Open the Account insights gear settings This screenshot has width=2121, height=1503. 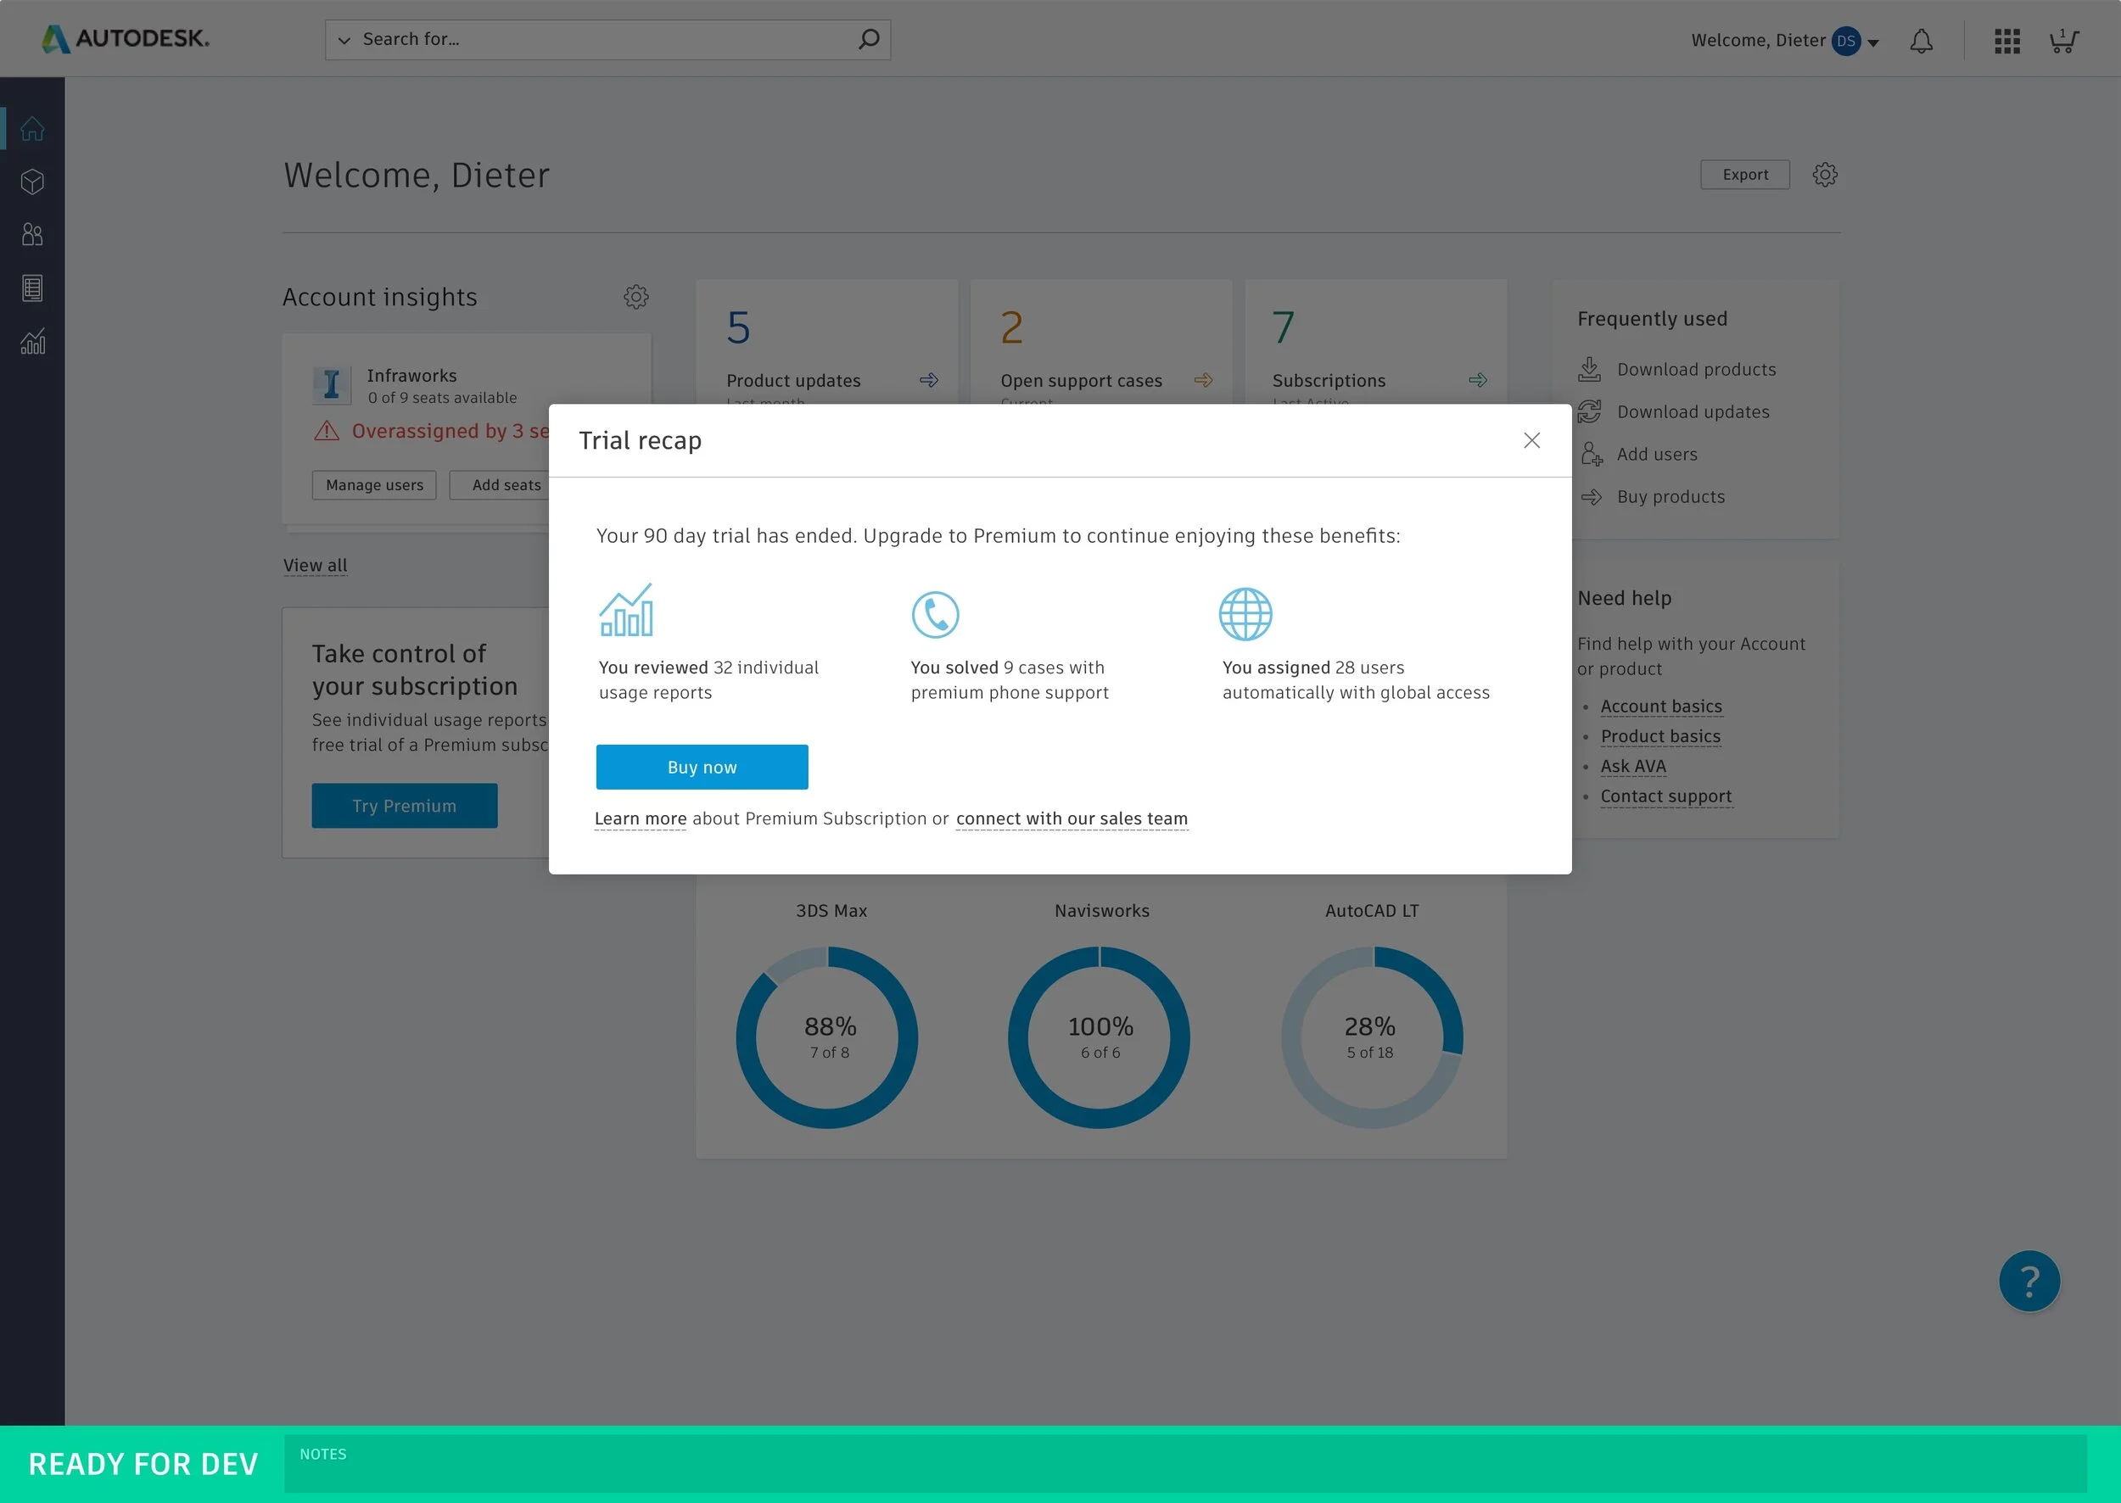coord(636,297)
